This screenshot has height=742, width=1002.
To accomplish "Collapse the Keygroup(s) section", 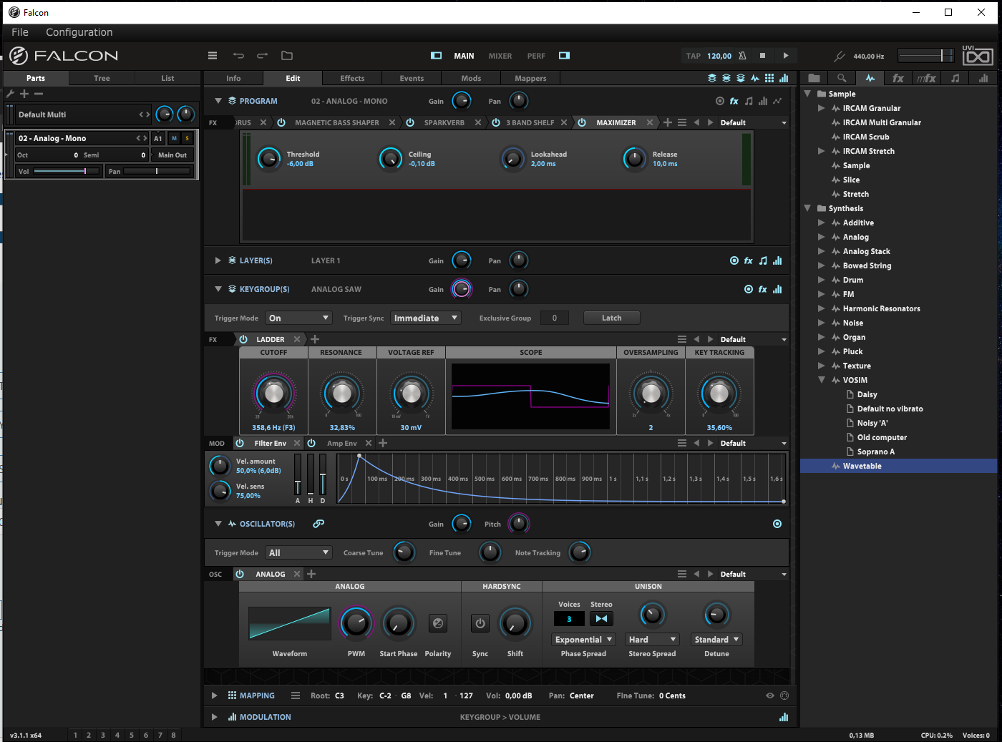I will (218, 289).
